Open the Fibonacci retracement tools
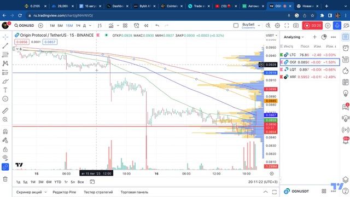The image size is (350, 197). 5,55
